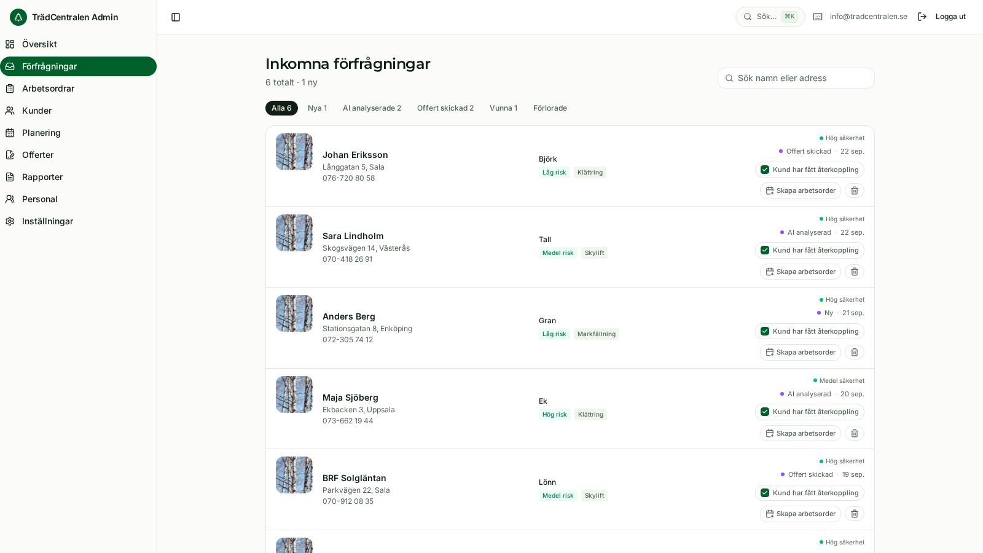Create work order for Johan Eriksson
This screenshot has width=983, height=553.
point(801,190)
